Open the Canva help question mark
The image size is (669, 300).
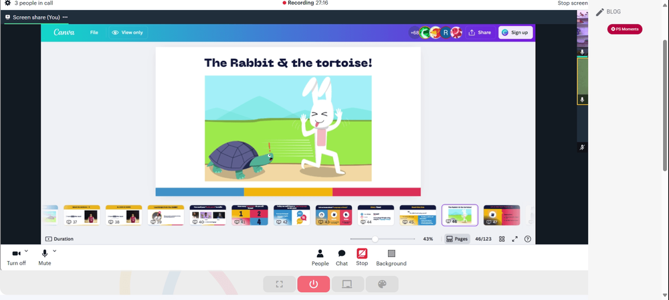527,239
